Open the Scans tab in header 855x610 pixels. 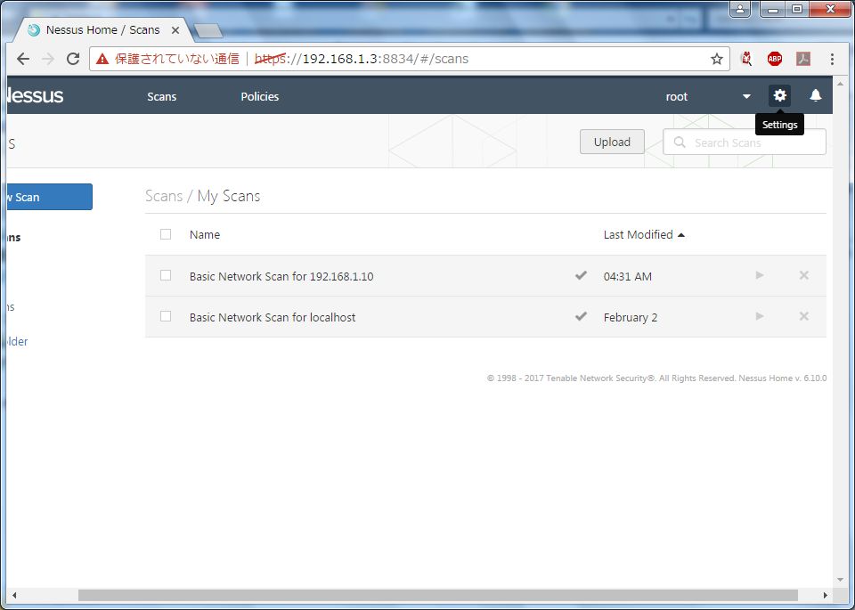162,96
